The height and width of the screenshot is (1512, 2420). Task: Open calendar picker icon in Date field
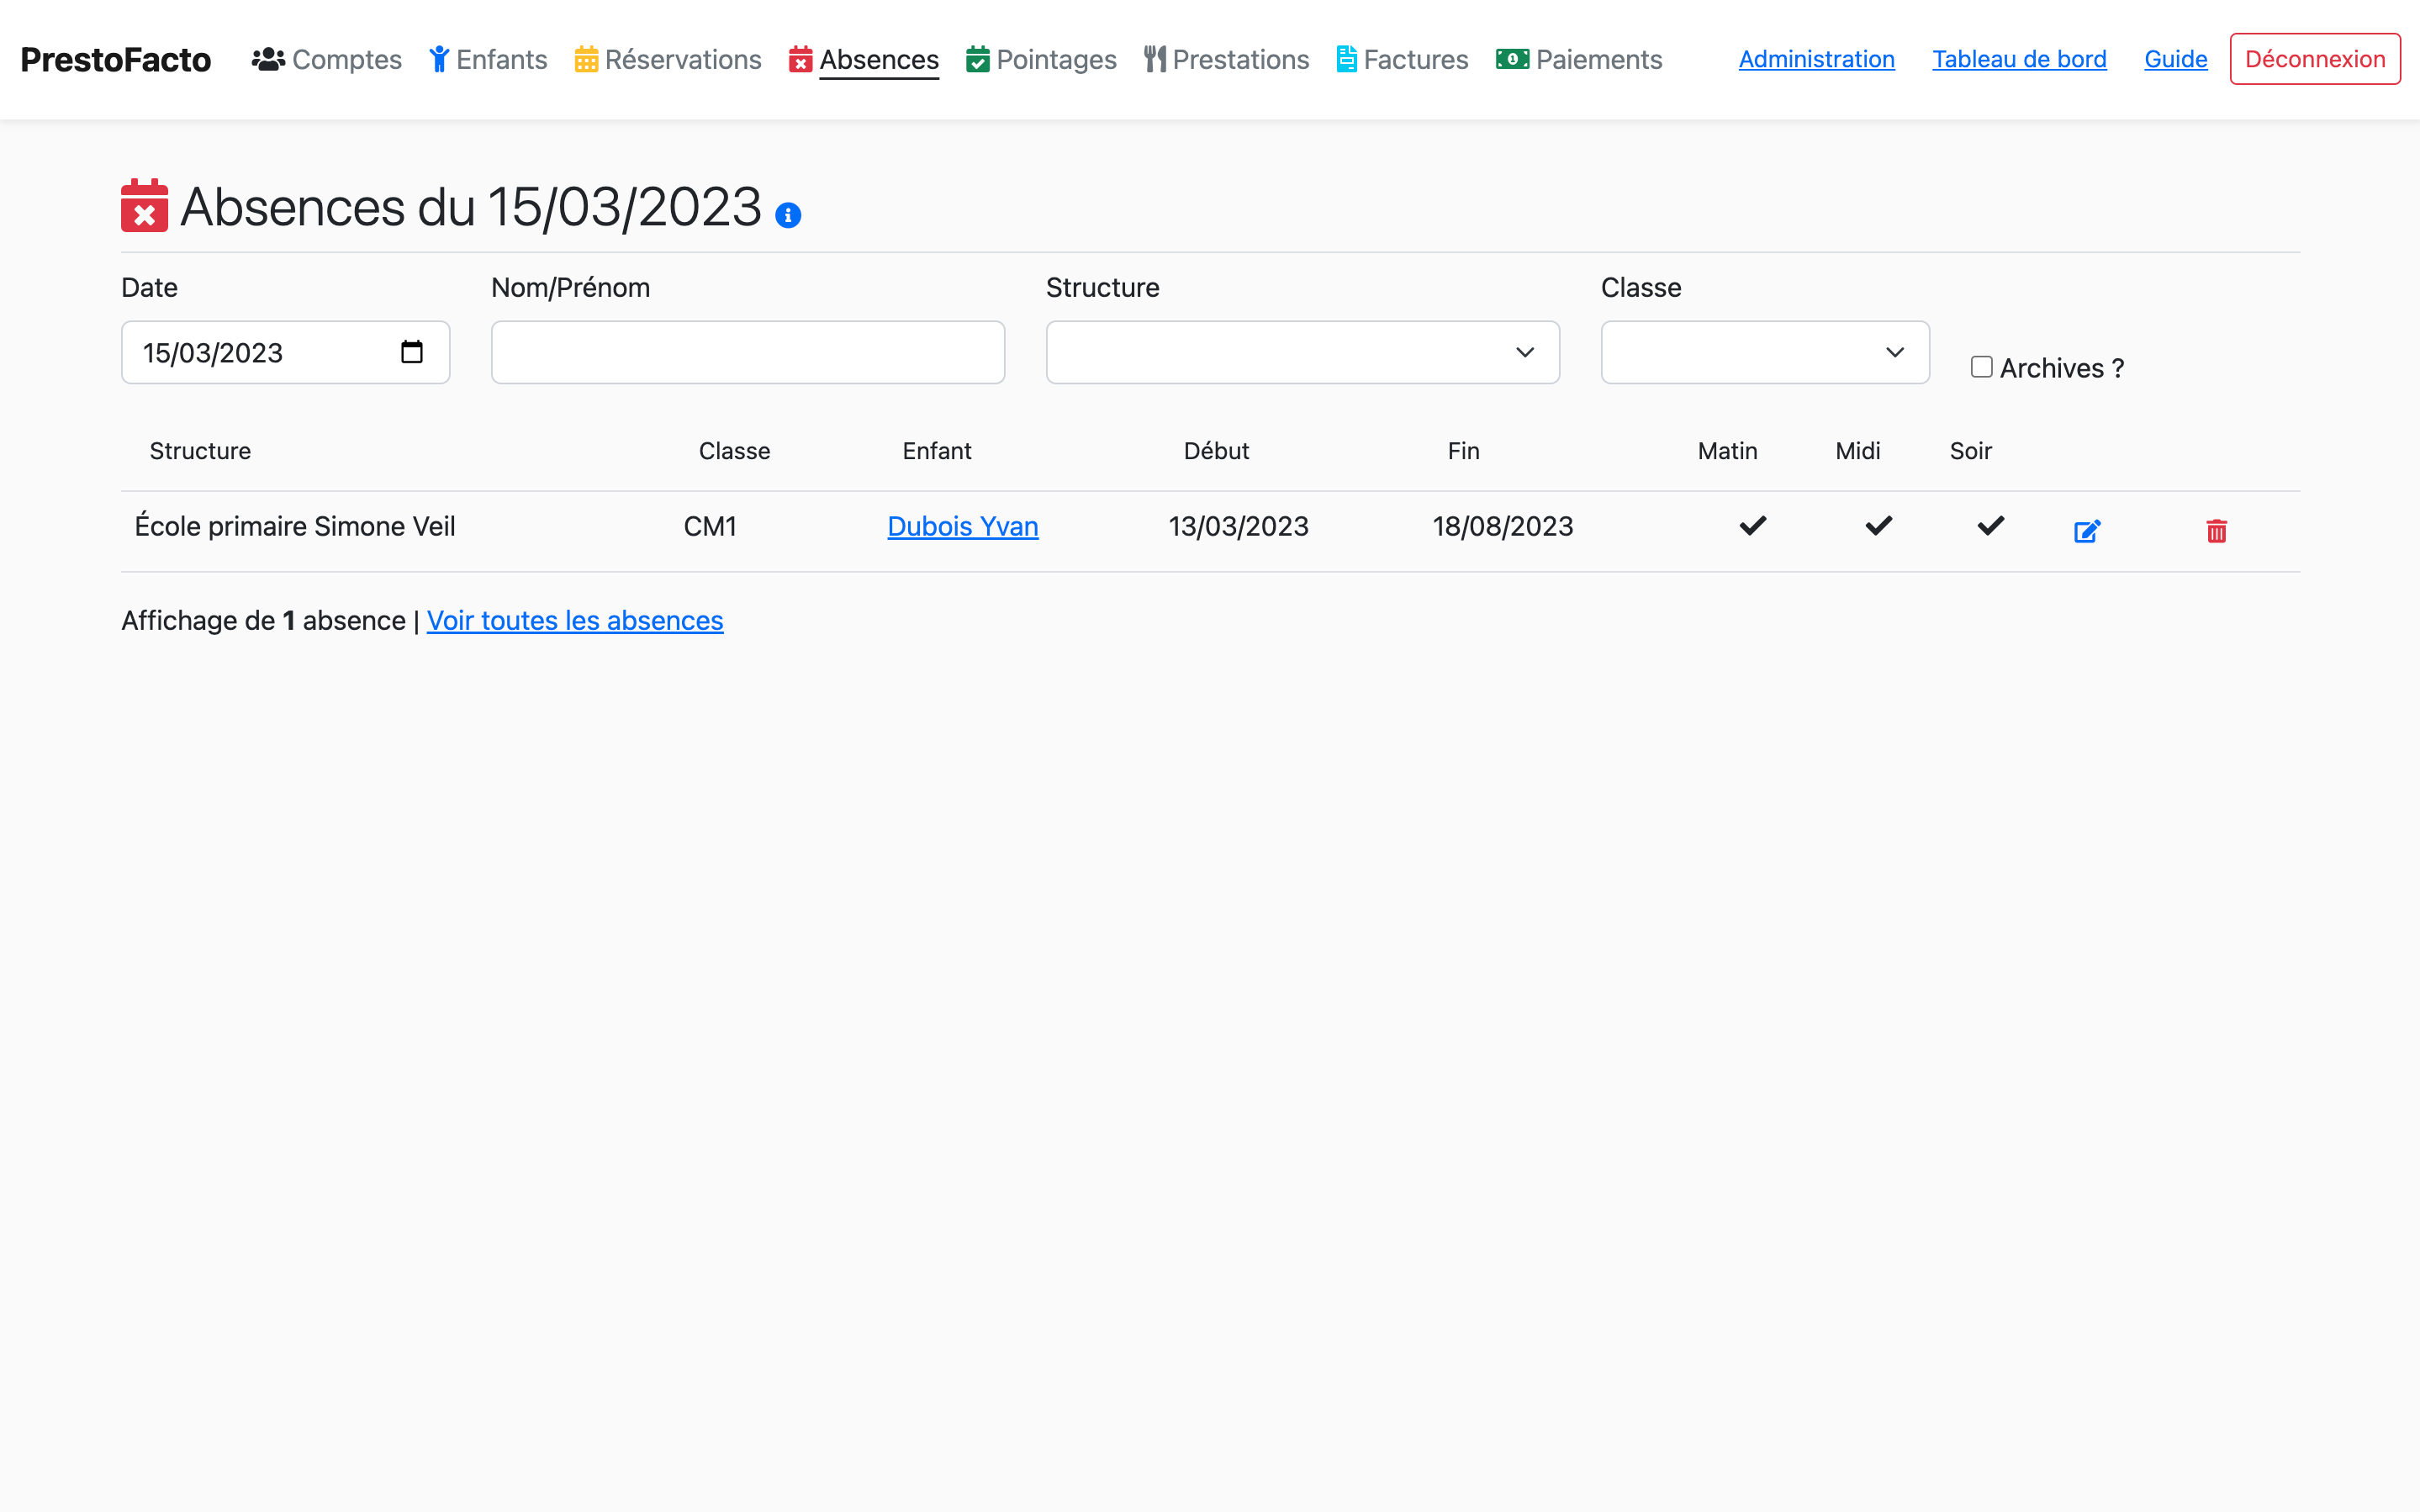[412, 352]
